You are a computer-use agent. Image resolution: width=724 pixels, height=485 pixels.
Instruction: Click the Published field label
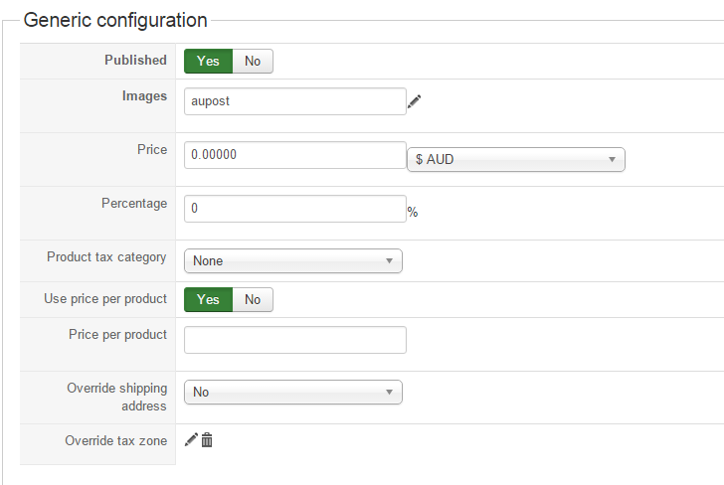click(x=135, y=60)
